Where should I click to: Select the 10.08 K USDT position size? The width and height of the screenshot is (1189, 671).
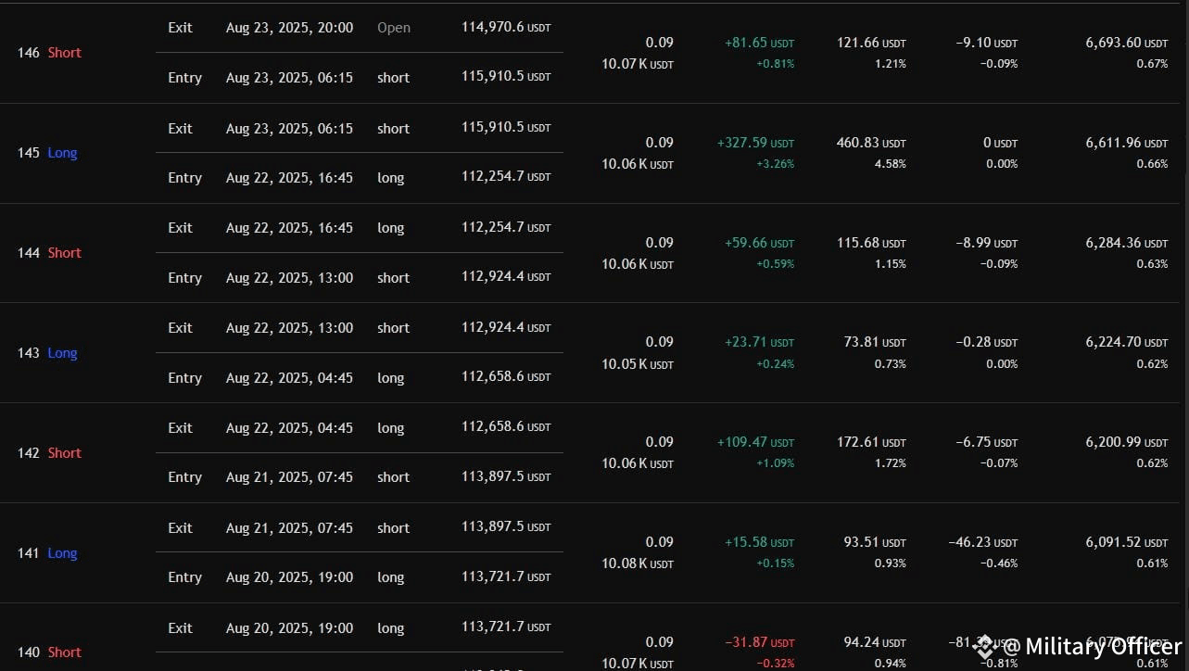pos(638,563)
